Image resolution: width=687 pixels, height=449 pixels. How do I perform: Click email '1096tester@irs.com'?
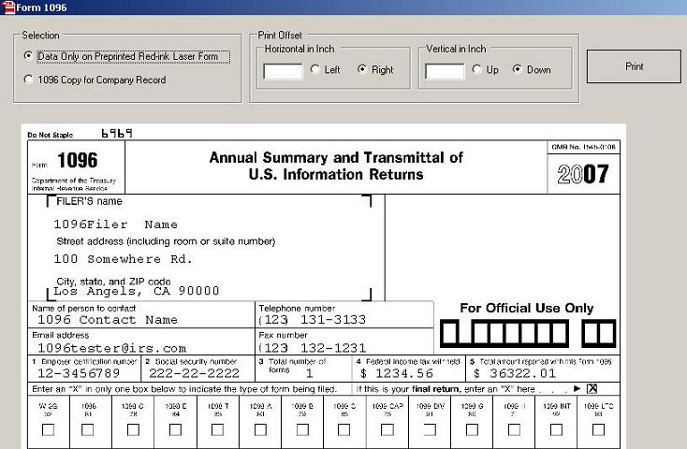point(111,348)
